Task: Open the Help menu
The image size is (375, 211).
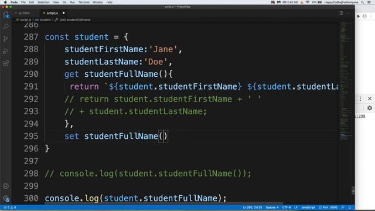Action: click(110, 2)
